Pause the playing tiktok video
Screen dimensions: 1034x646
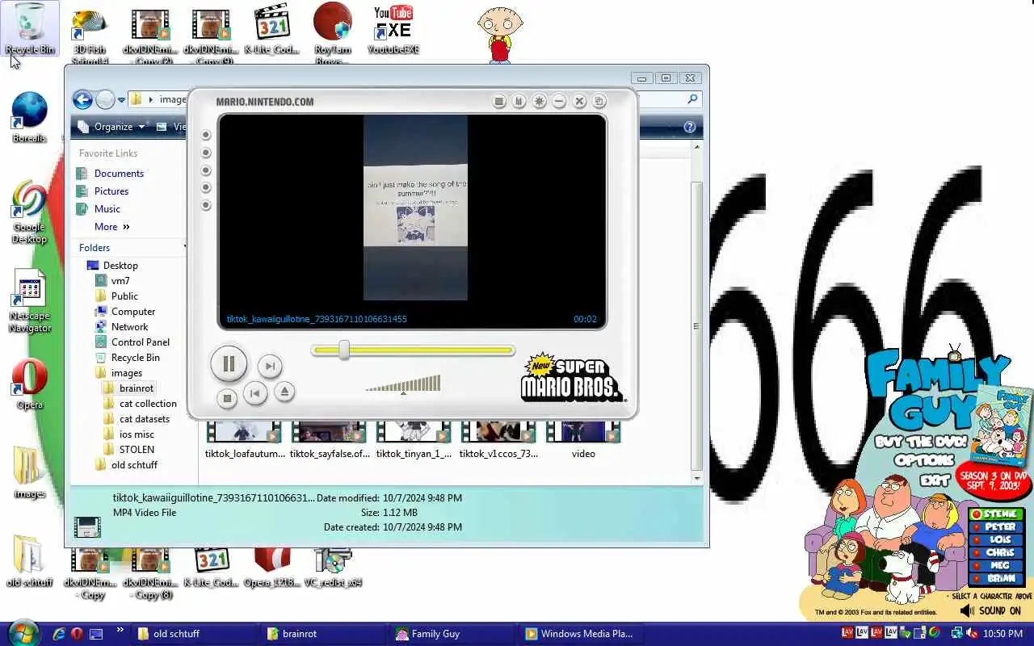[229, 363]
